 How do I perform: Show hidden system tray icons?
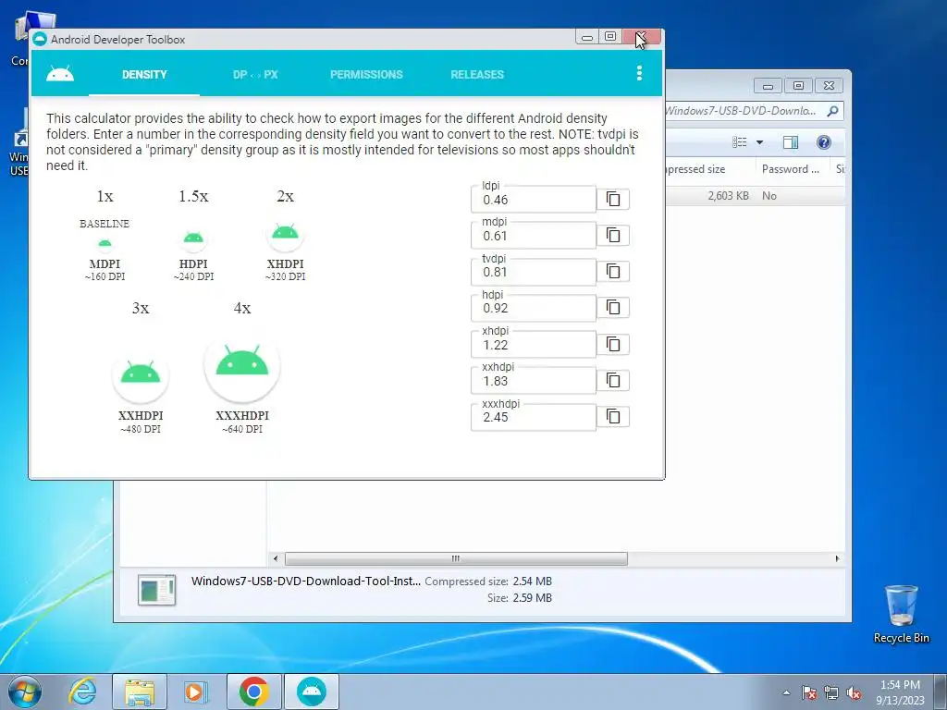(786, 692)
